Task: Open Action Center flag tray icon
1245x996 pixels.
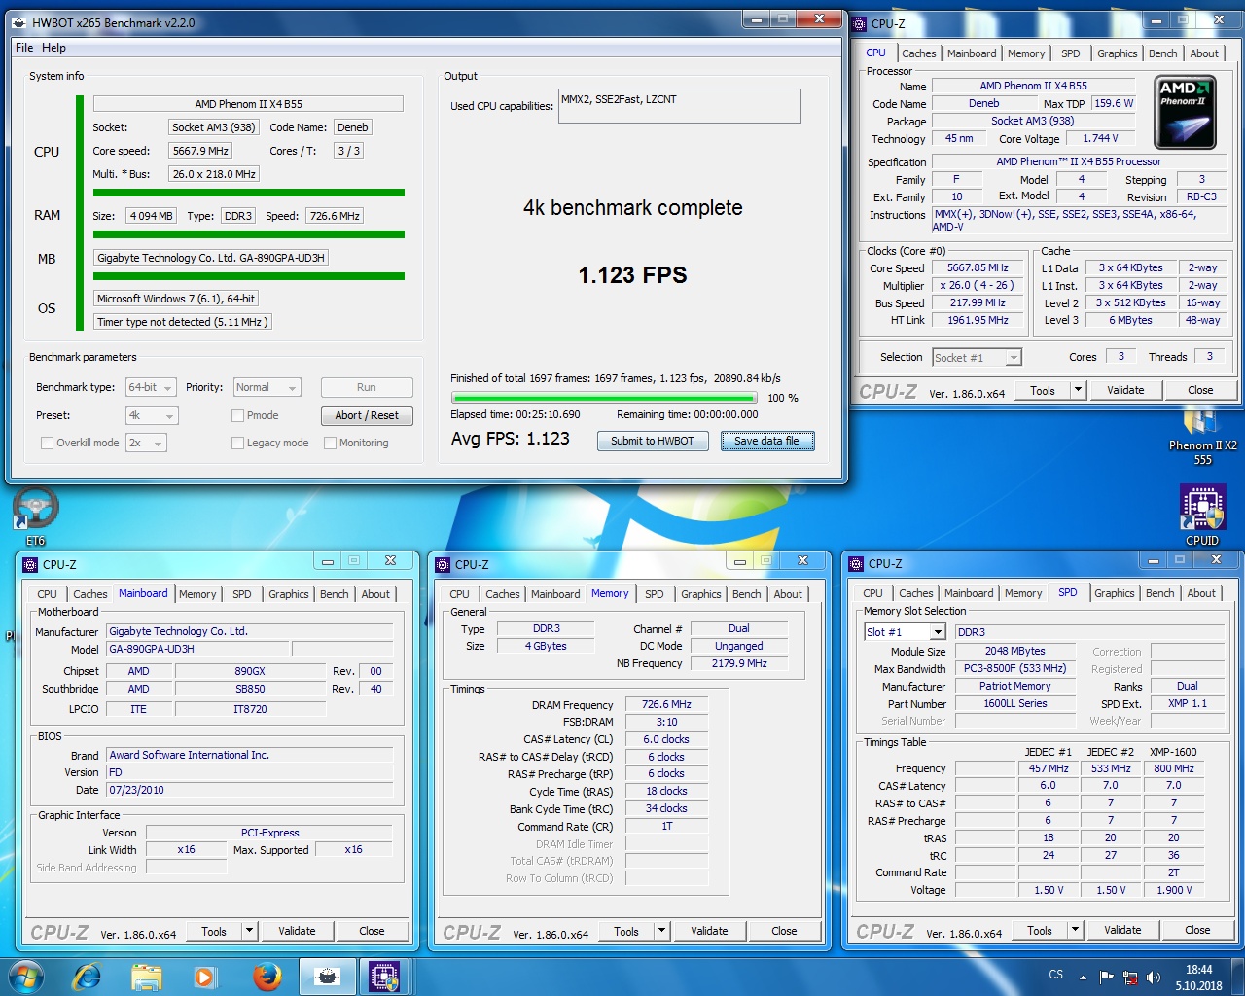Action: point(1106,978)
